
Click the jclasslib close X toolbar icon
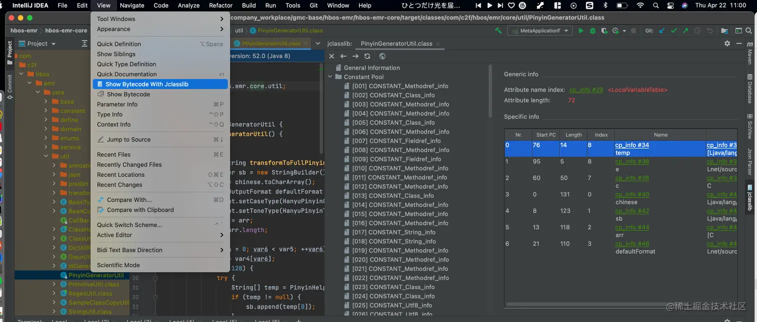click(331, 56)
